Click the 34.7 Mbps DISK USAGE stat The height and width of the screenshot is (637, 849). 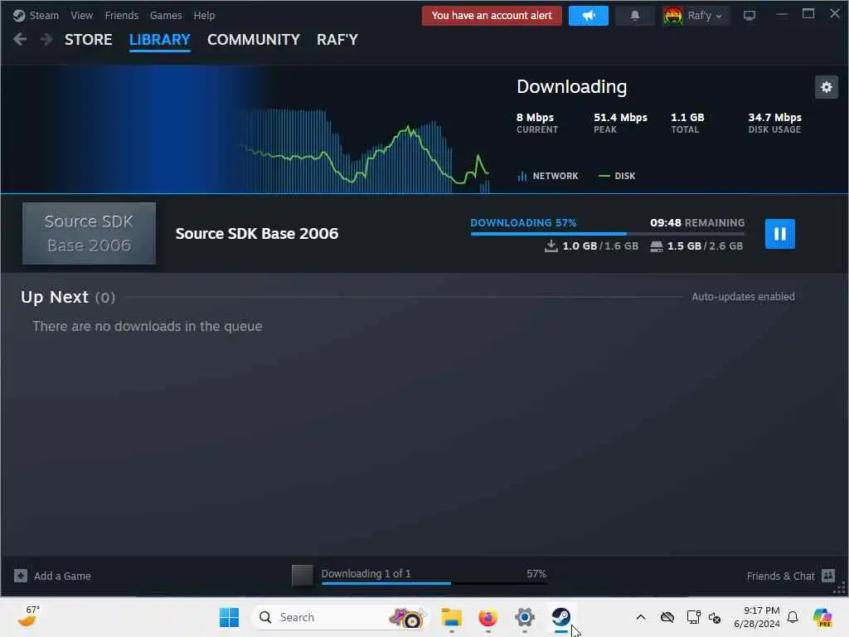(775, 123)
